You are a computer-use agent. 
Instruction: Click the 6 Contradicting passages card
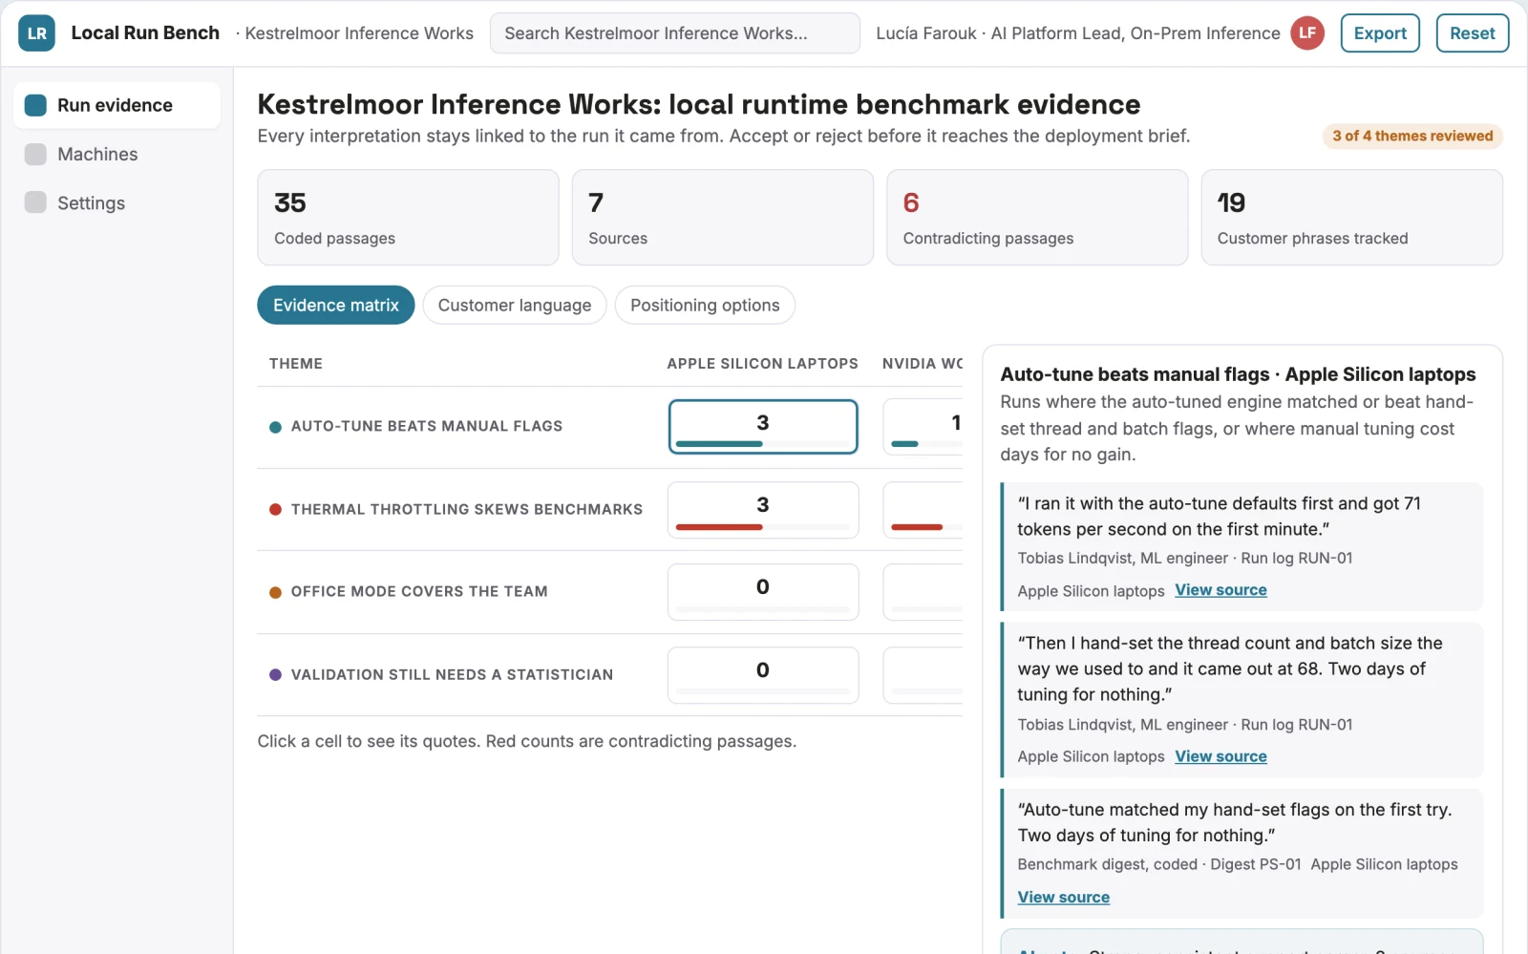[1037, 218]
